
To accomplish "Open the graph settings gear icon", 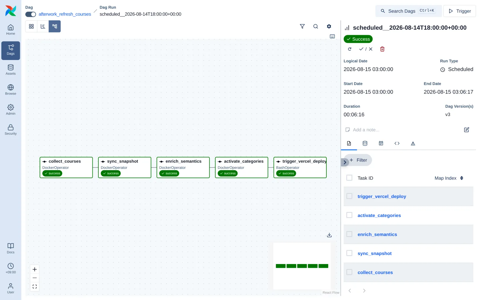I will (329, 26).
